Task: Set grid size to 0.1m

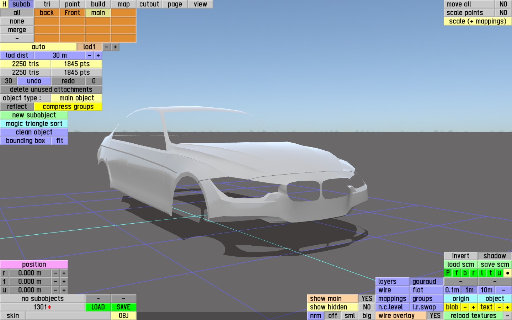Action: coord(452,290)
